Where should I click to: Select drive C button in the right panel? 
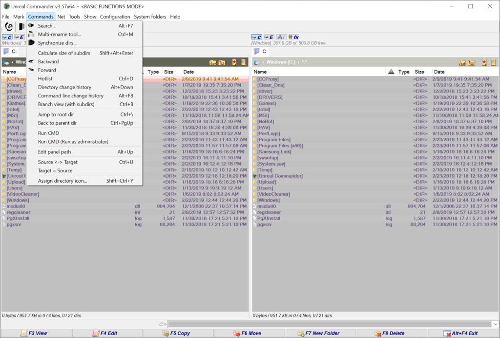[x=257, y=37]
